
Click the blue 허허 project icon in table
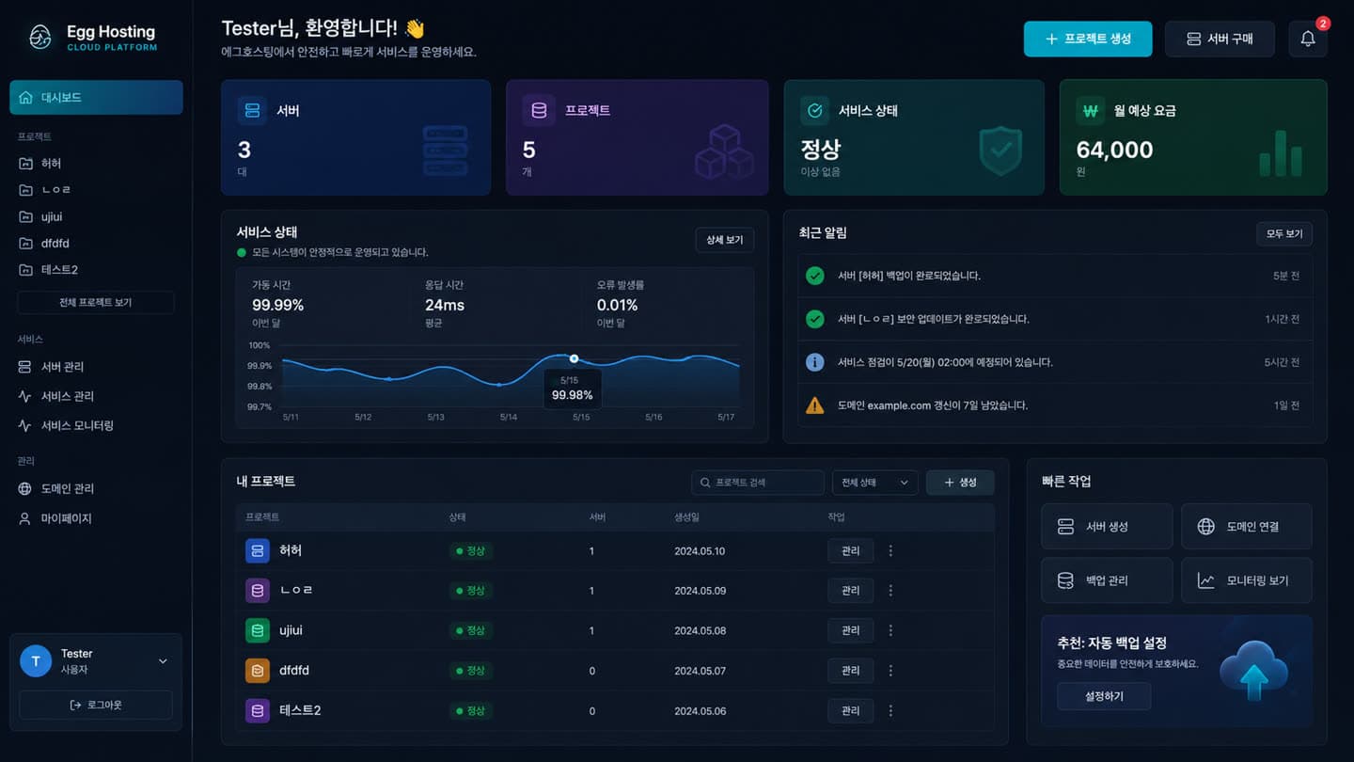coord(258,551)
